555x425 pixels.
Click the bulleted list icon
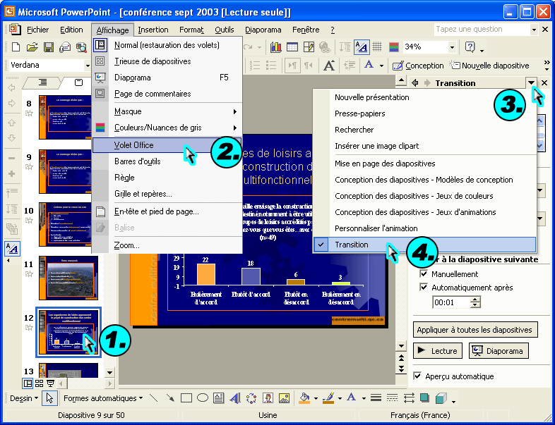click(x=271, y=66)
